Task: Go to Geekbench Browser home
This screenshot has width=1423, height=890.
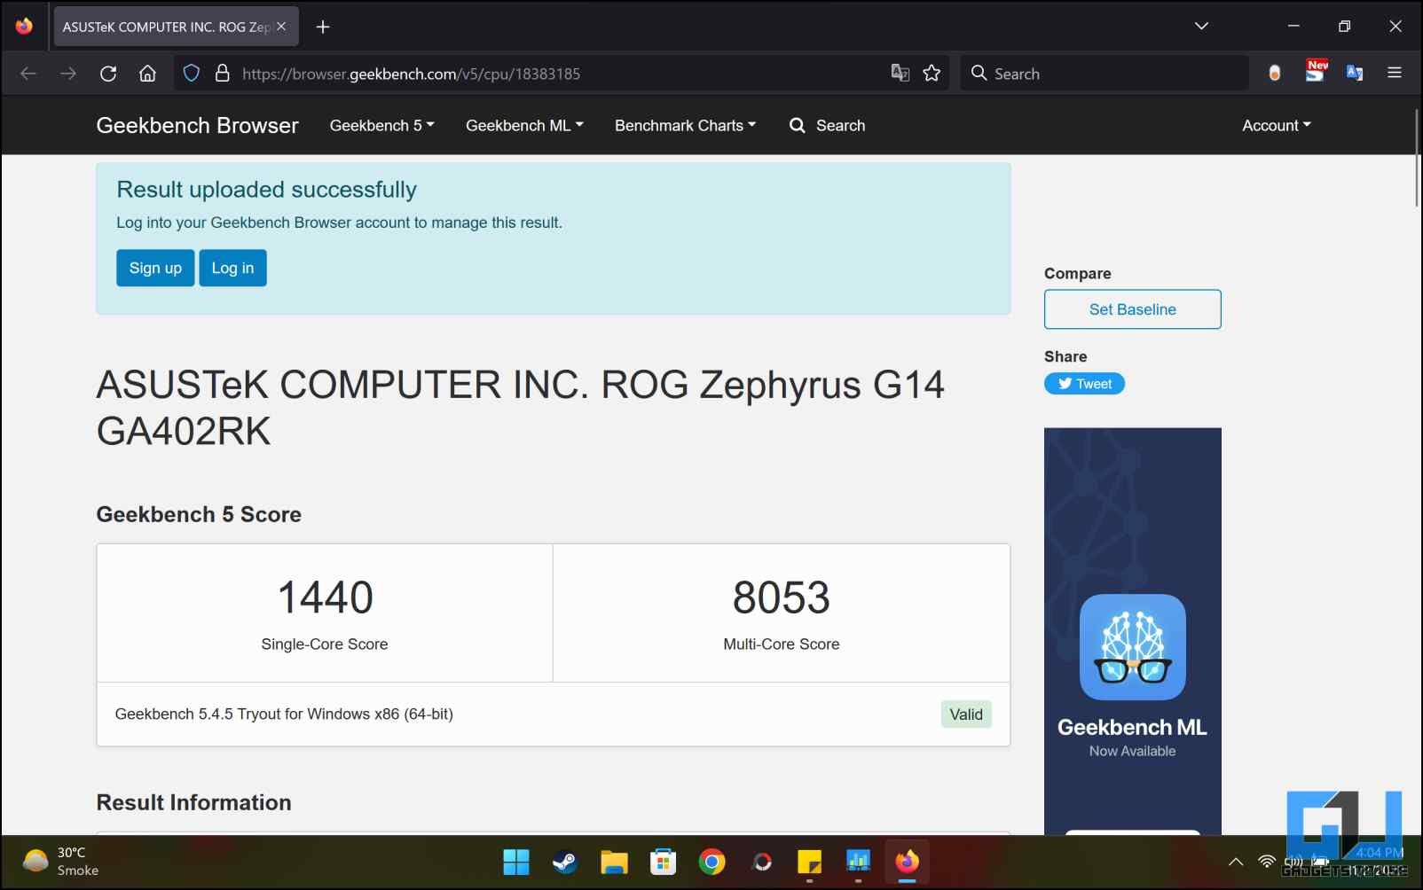Action: pyautogui.click(x=197, y=126)
